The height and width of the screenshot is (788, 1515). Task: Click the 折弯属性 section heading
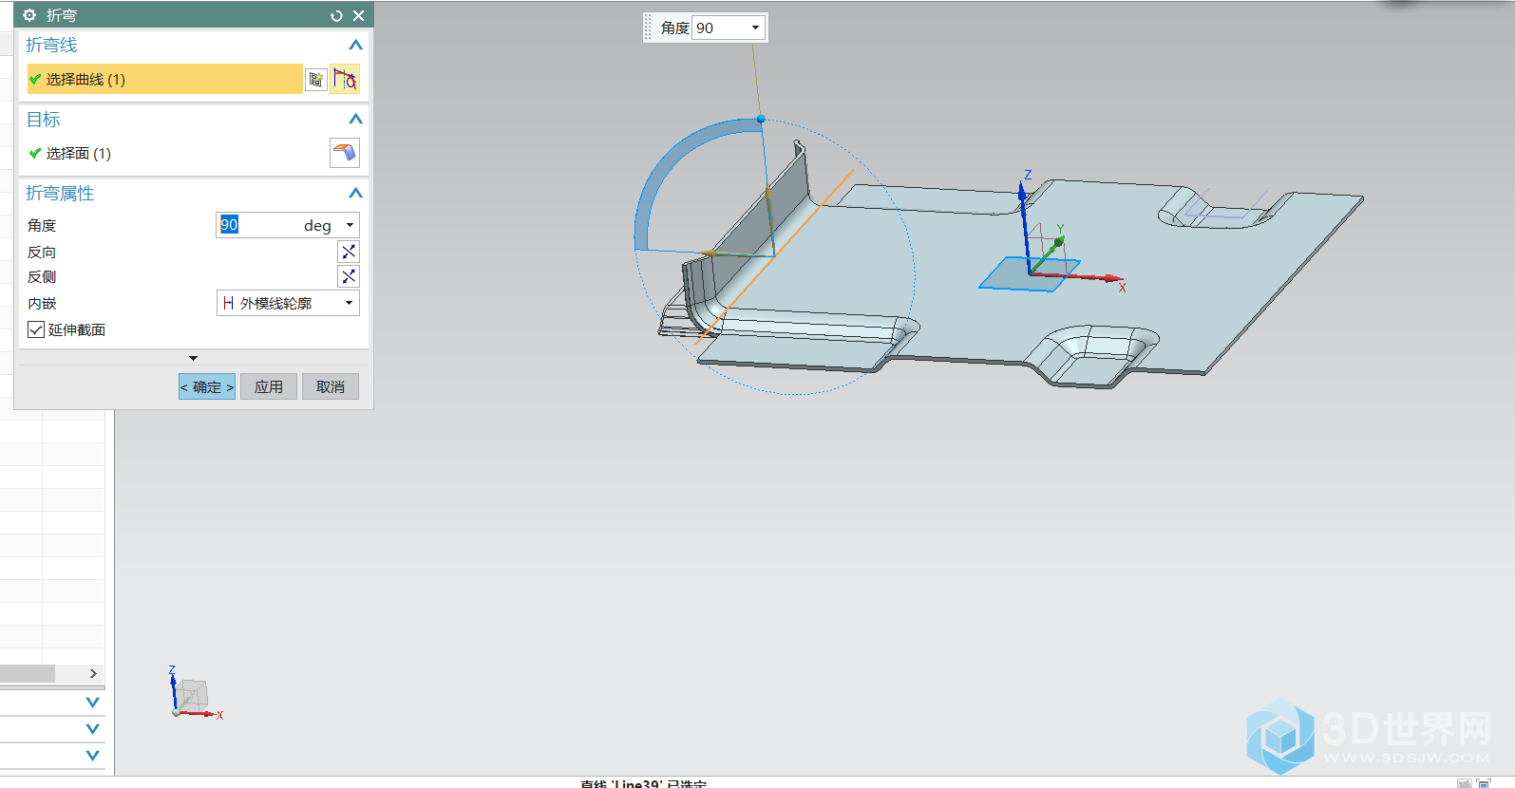click(60, 193)
